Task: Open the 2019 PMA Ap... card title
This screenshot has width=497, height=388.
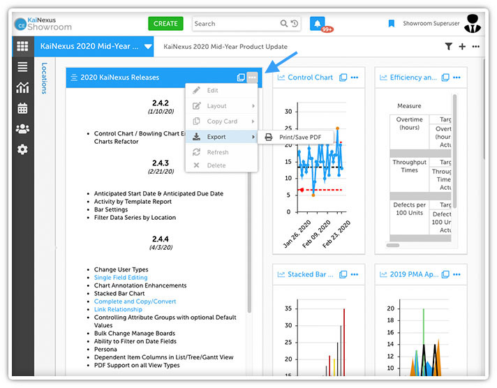Action: pyautogui.click(x=414, y=274)
